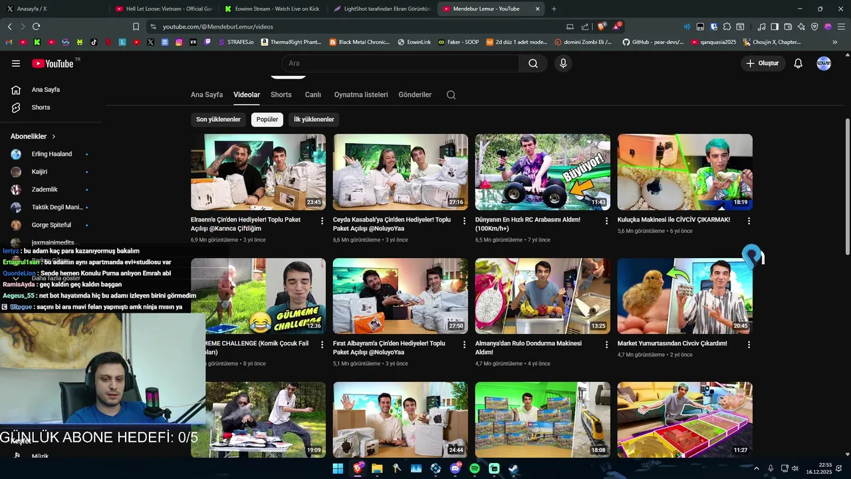Switch to Ana Sayfa channel tab
The height and width of the screenshot is (479, 851).
coord(207,94)
